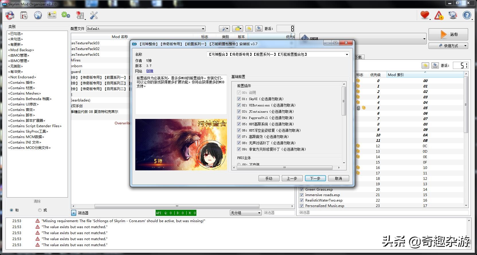Click the plugin list 筛选器 input field
This screenshot has width=477, height=255.
point(383,213)
